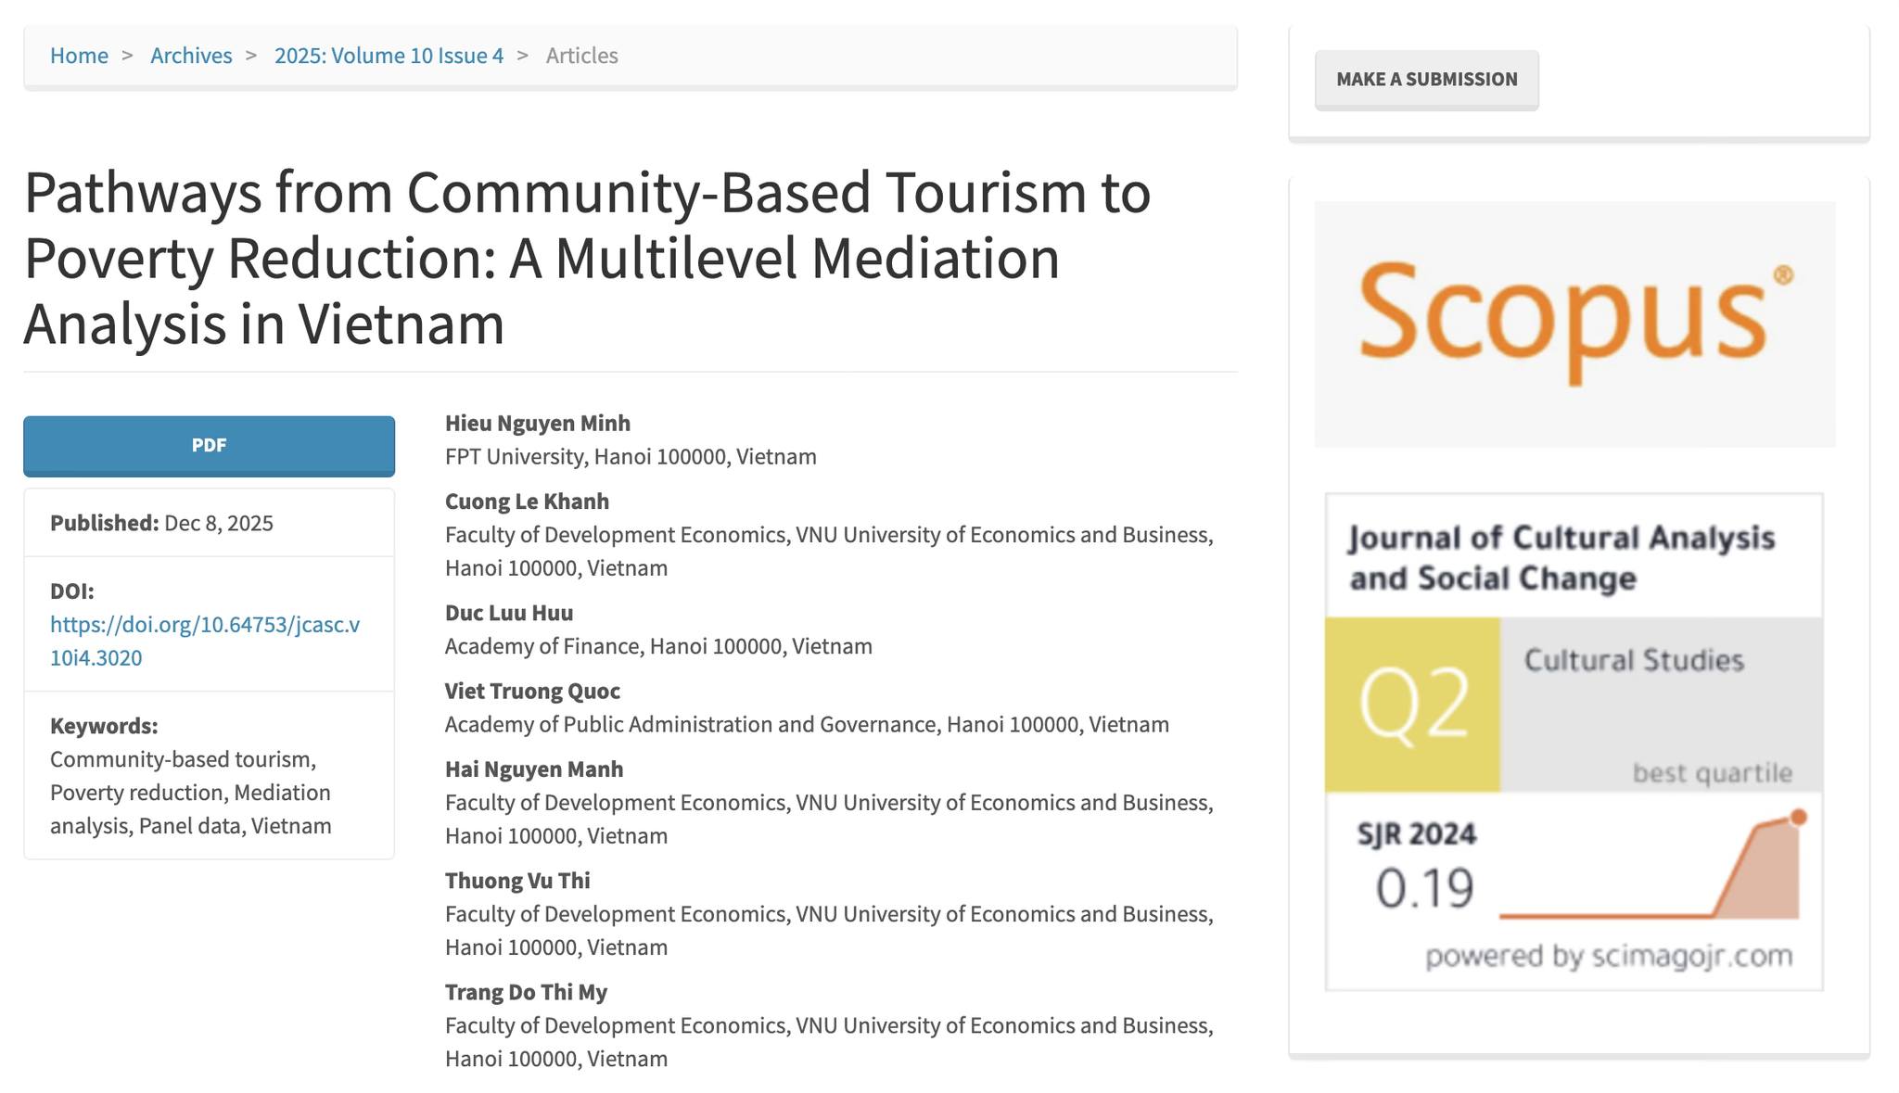The height and width of the screenshot is (1093, 1899).
Task: Go to 2025: Volume 10 Issue 4
Action: [389, 56]
